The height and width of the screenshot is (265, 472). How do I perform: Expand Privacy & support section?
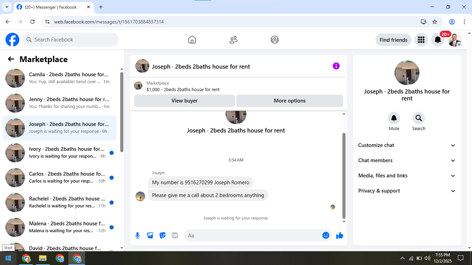[407, 191]
